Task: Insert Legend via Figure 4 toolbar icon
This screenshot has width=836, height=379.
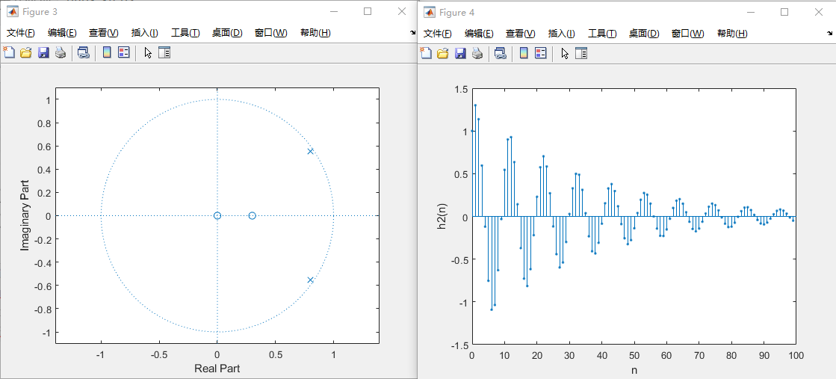Action: [541, 52]
